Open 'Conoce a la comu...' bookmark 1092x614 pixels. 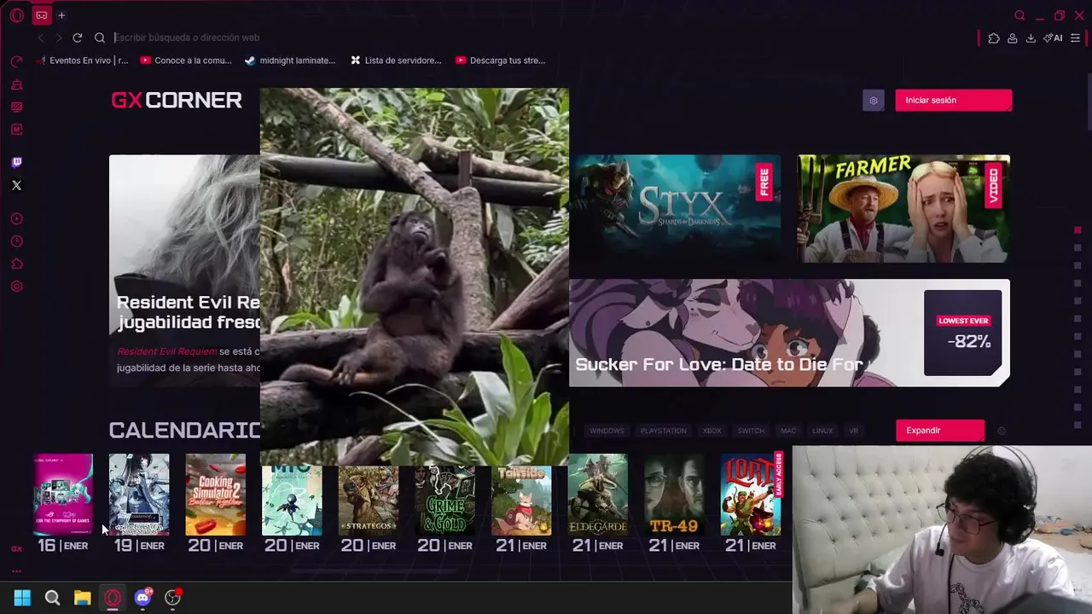pos(186,61)
